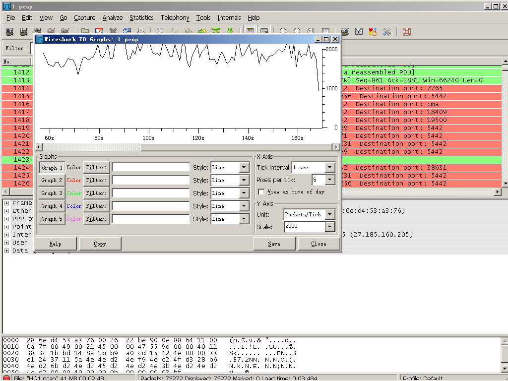Image resolution: width=508 pixels, height=381 pixels.
Task: Open Graph 3 Style dropdown
Action: [244, 193]
